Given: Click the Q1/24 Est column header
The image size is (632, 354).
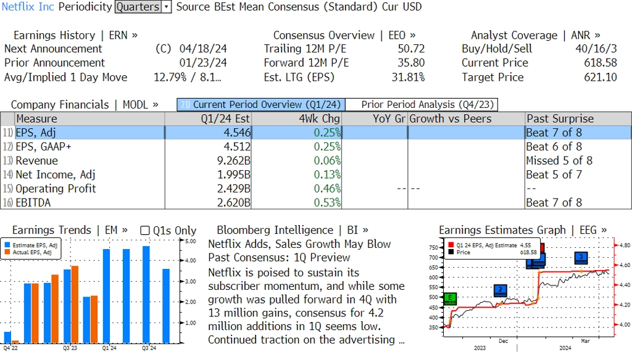Looking at the screenshot, I should click(x=208, y=119).
